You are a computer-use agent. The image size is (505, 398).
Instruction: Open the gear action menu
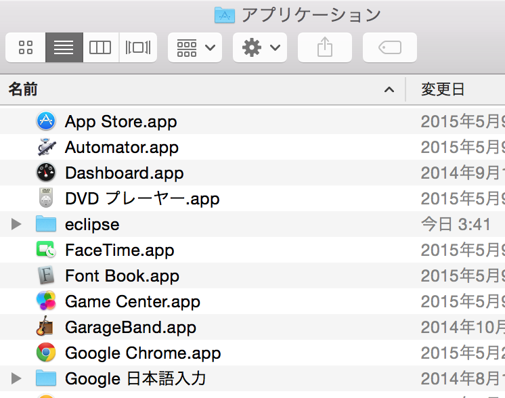[x=260, y=47]
